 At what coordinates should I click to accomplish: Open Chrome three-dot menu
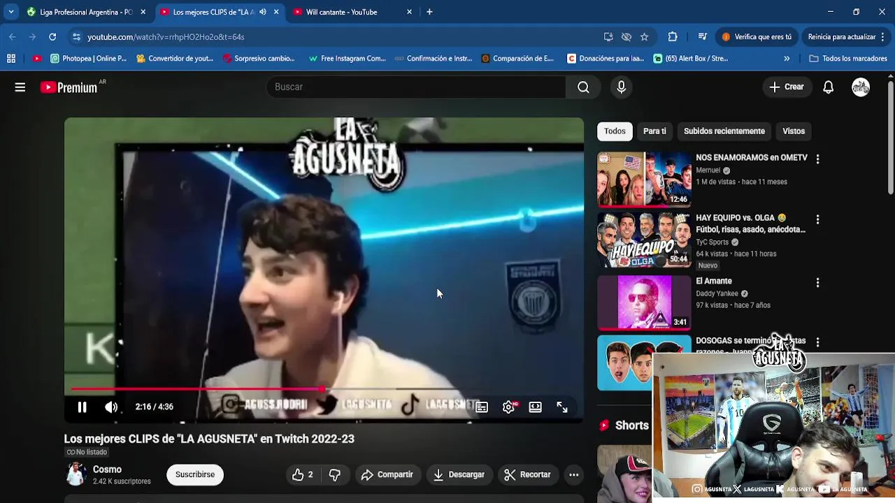[882, 36]
